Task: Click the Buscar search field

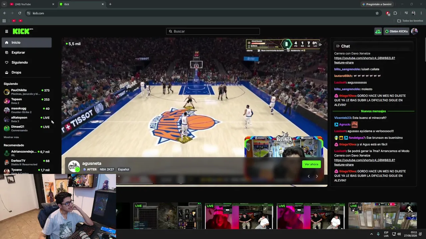Action: point(213,32)
